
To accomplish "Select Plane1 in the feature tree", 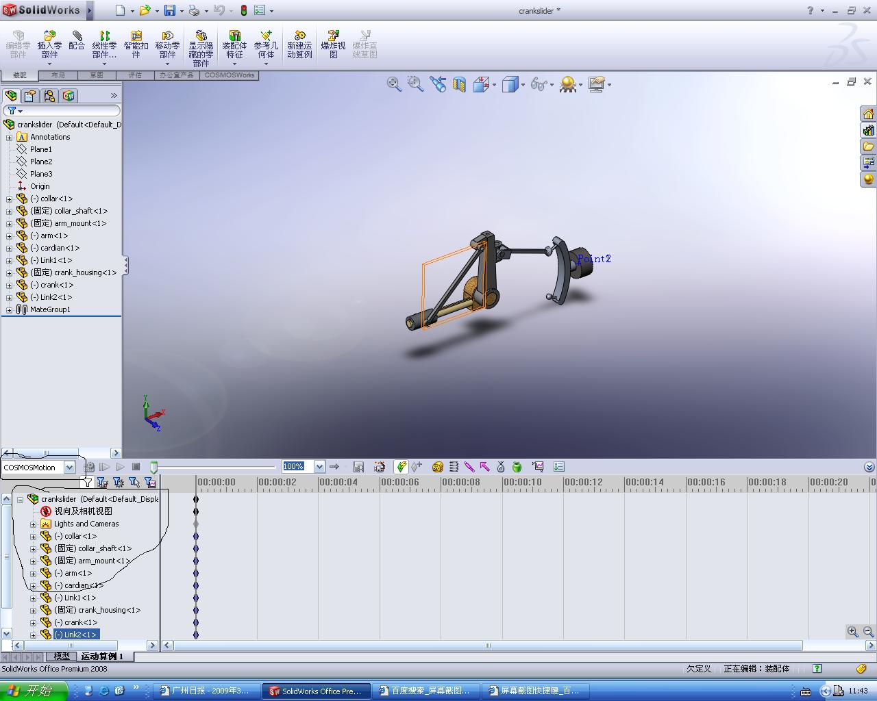I will click(x=40, y=149).
